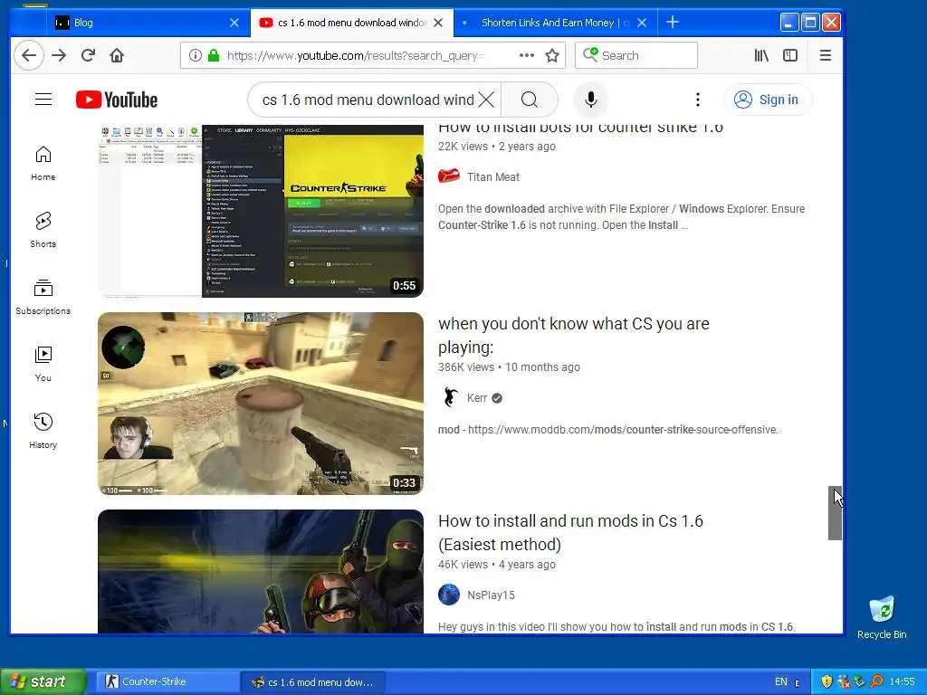Open YouTube guide hamburger menu

point(43,100)
